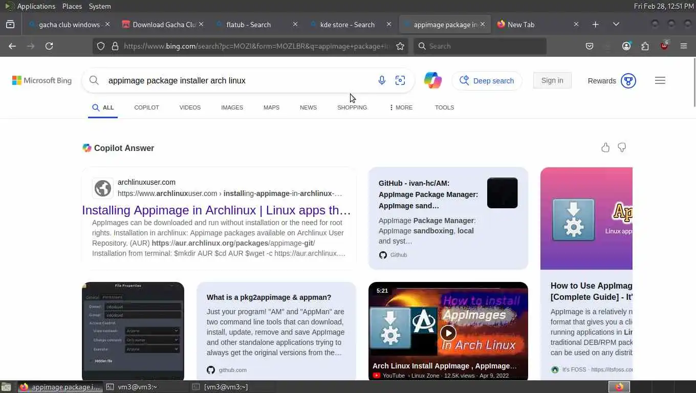Close the 'New Tab' tab

[576, 24]
